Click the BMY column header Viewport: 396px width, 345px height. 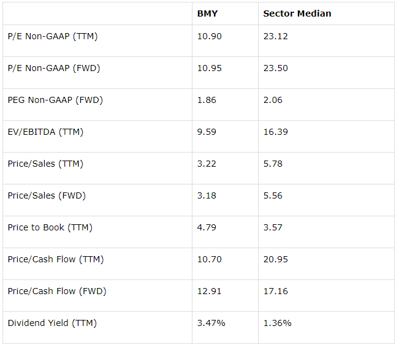pos(207,13)
